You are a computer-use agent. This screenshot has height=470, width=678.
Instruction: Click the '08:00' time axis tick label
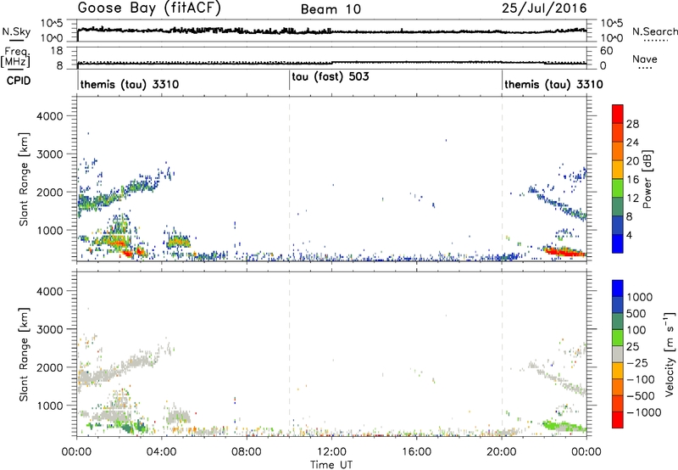[x=247, y=452]
